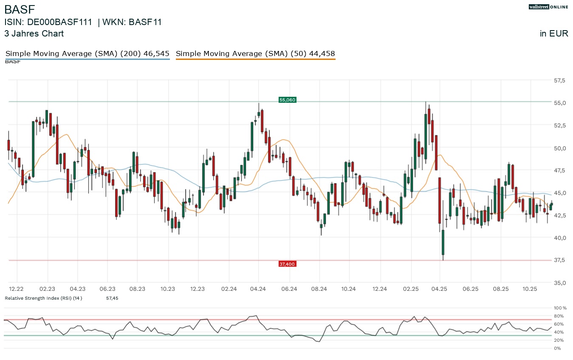Click the WKN: BASF11 label
The height and width of the screenshot is (360, 573).
click(132, 22)
